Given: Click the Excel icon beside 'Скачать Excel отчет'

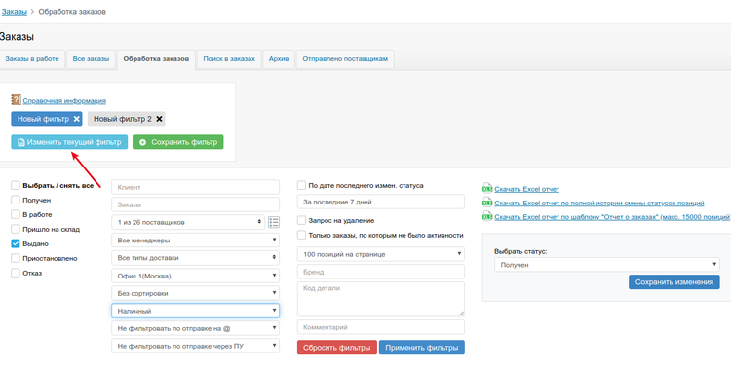Looking at the screenshot, I should (x=487, y=188).
